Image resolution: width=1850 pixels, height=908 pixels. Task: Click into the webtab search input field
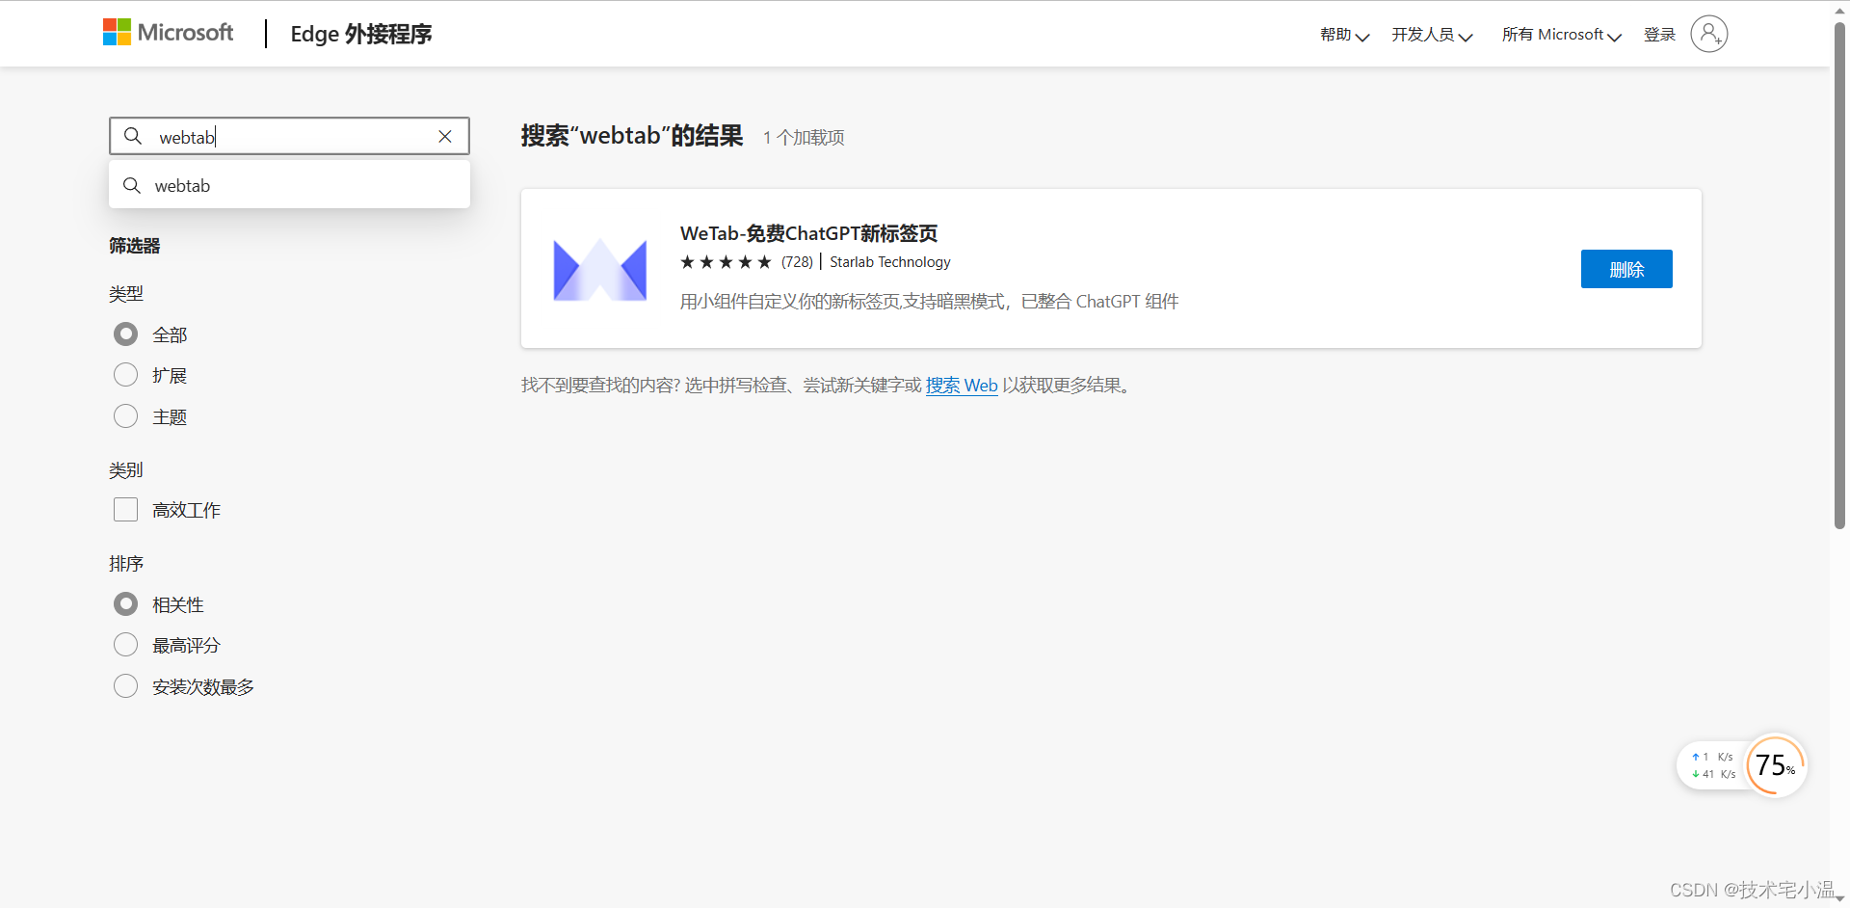click(x=289, y=136)
